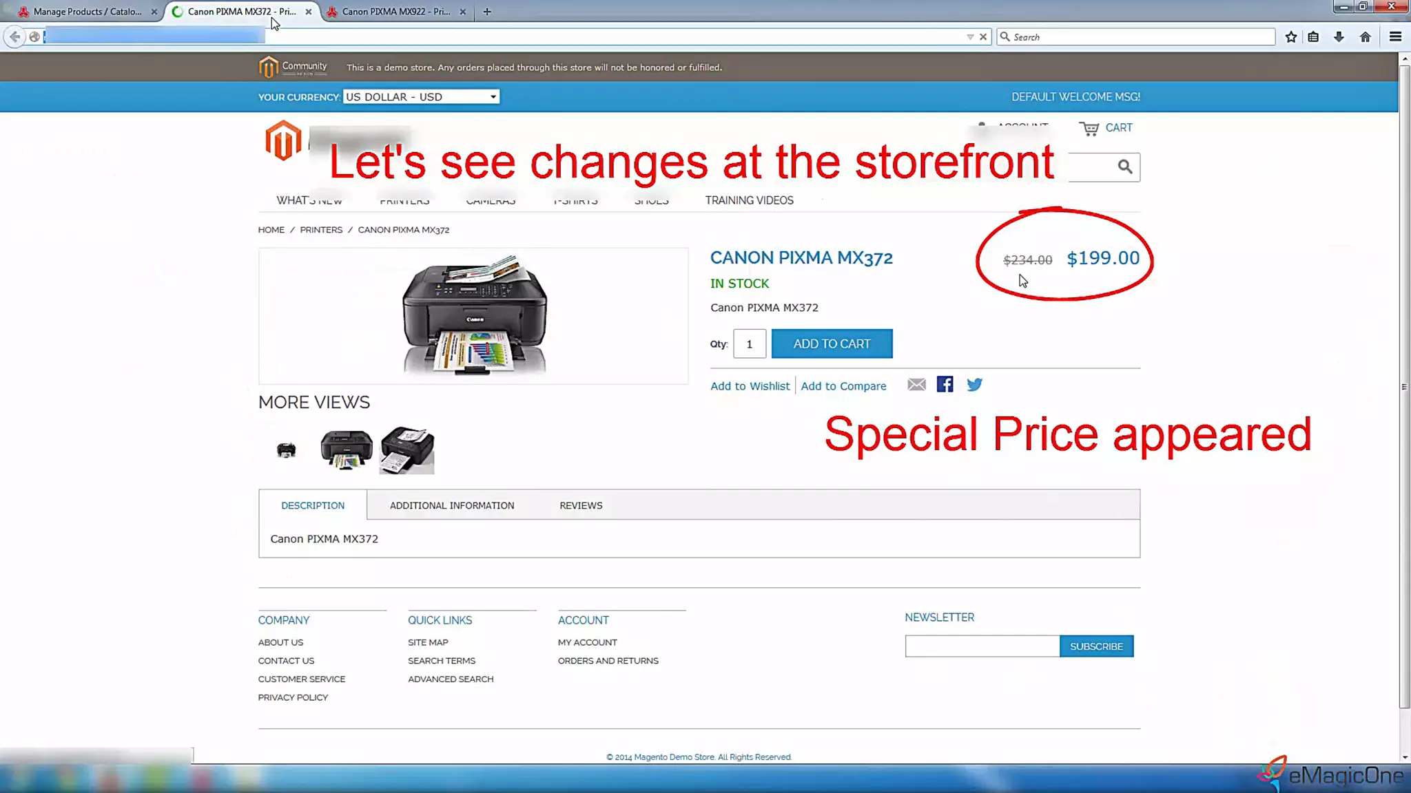The height and width of the screenshot is (793, 1411).
Task: Expand the currency dropdown US Dollar
Action: pos(421,97)
